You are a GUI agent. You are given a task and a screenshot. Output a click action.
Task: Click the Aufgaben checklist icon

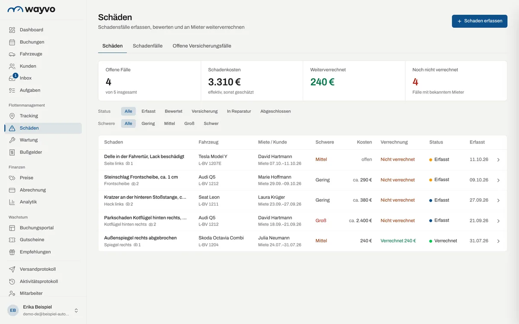point(12,90)
